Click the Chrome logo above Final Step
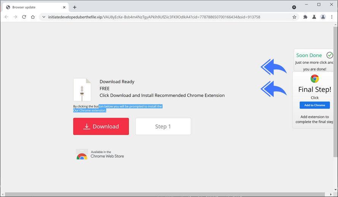338x197 pixels. tap(315, 79)
